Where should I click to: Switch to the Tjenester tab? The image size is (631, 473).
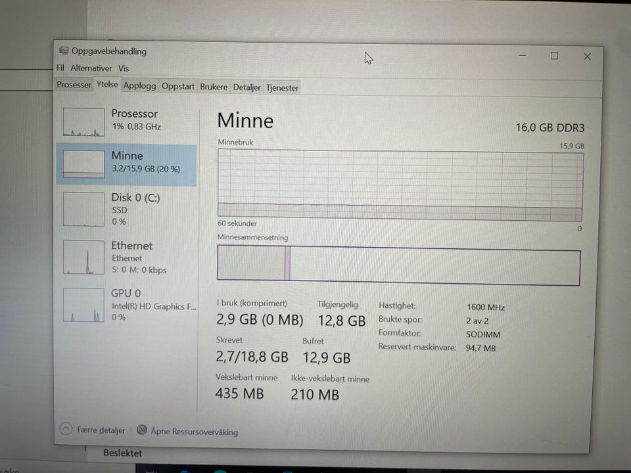282,87
